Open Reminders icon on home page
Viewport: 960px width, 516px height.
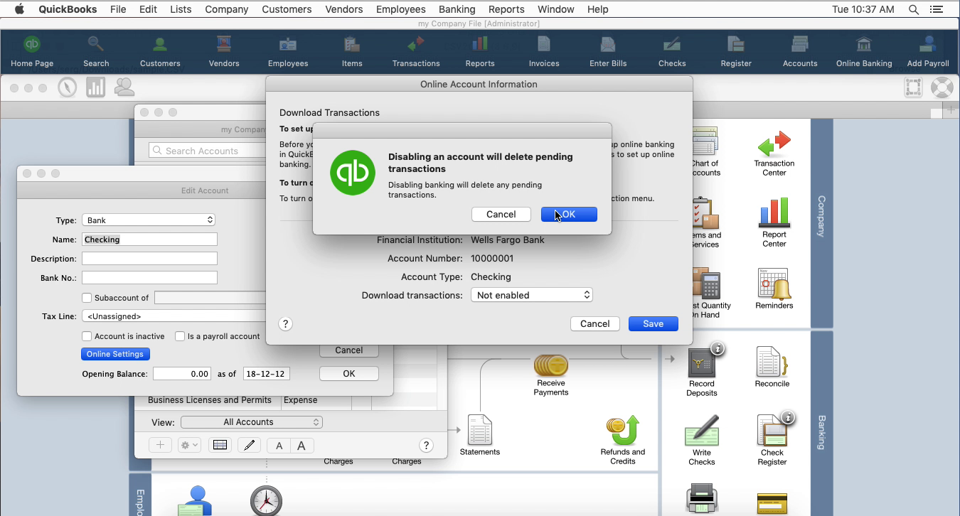pos(774,289)
